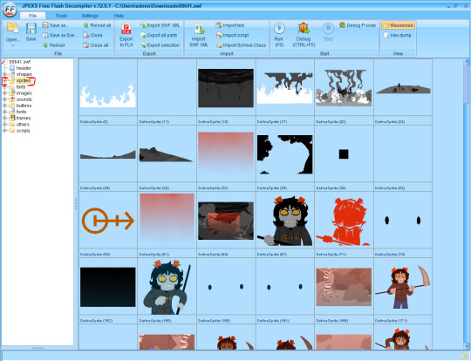Expand the images tree node

click(x=4, y=93)
